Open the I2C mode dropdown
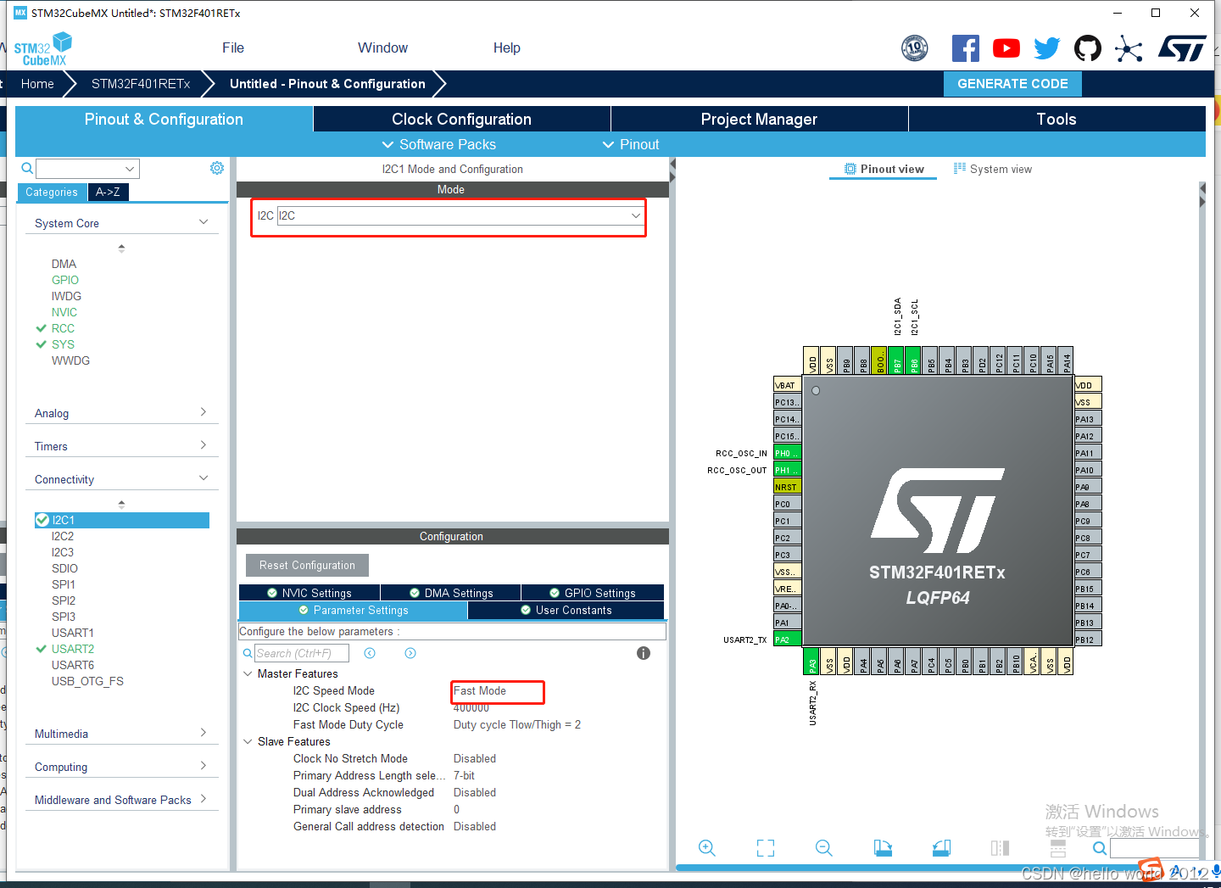This screenshot has width=1221, height=888. (x=636, y=215)
